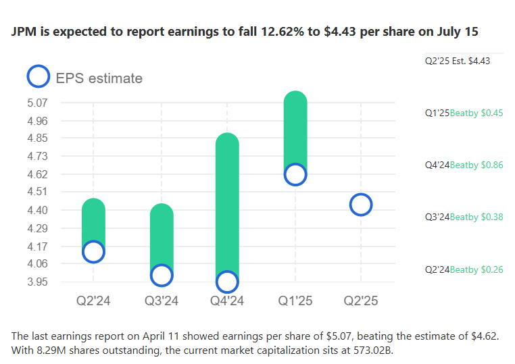Click the JPM earnings headline text
This screenshot has height=364, width=515.
(x=245, y=32)
